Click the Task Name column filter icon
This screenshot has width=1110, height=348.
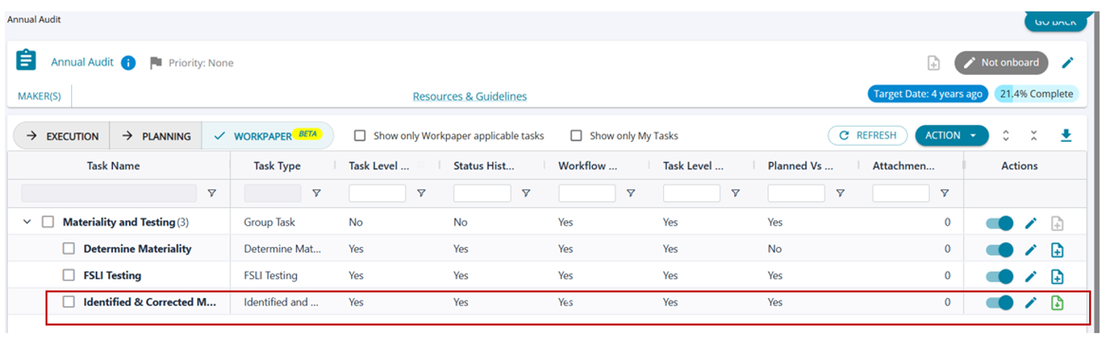point(212,194)
